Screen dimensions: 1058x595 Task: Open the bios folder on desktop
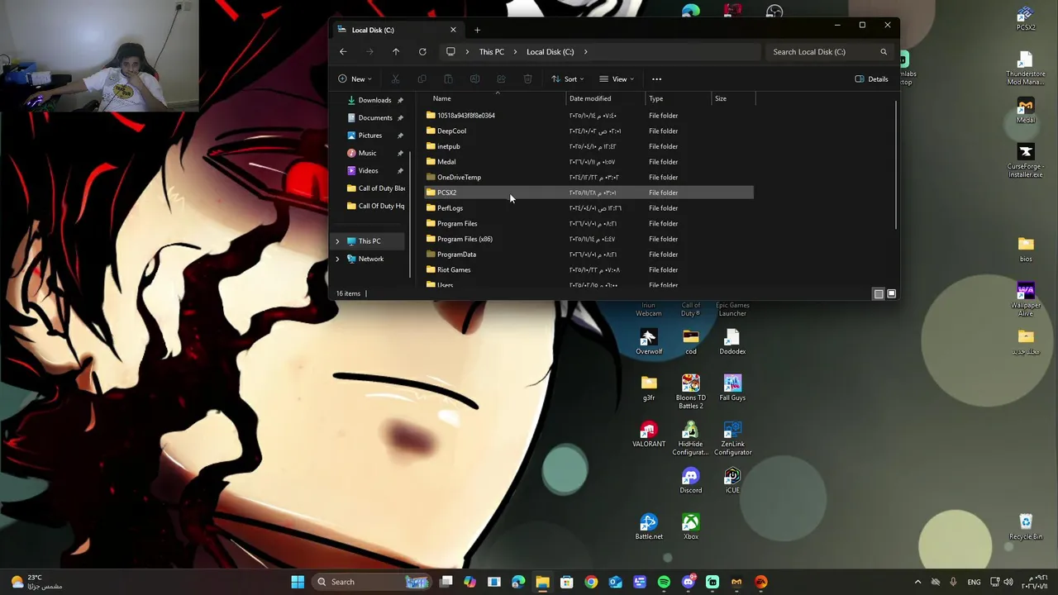(1026, 249)
